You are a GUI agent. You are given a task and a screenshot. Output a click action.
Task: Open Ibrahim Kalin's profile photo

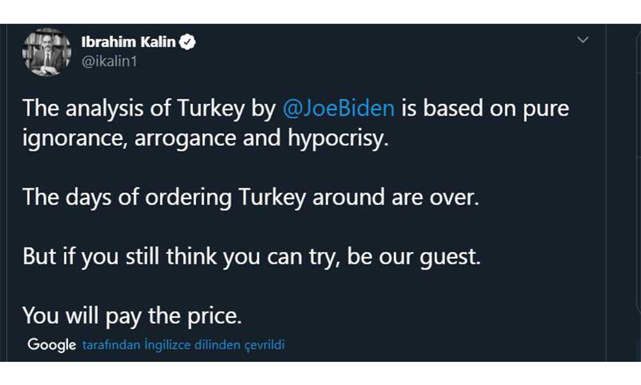coord(47,52)
